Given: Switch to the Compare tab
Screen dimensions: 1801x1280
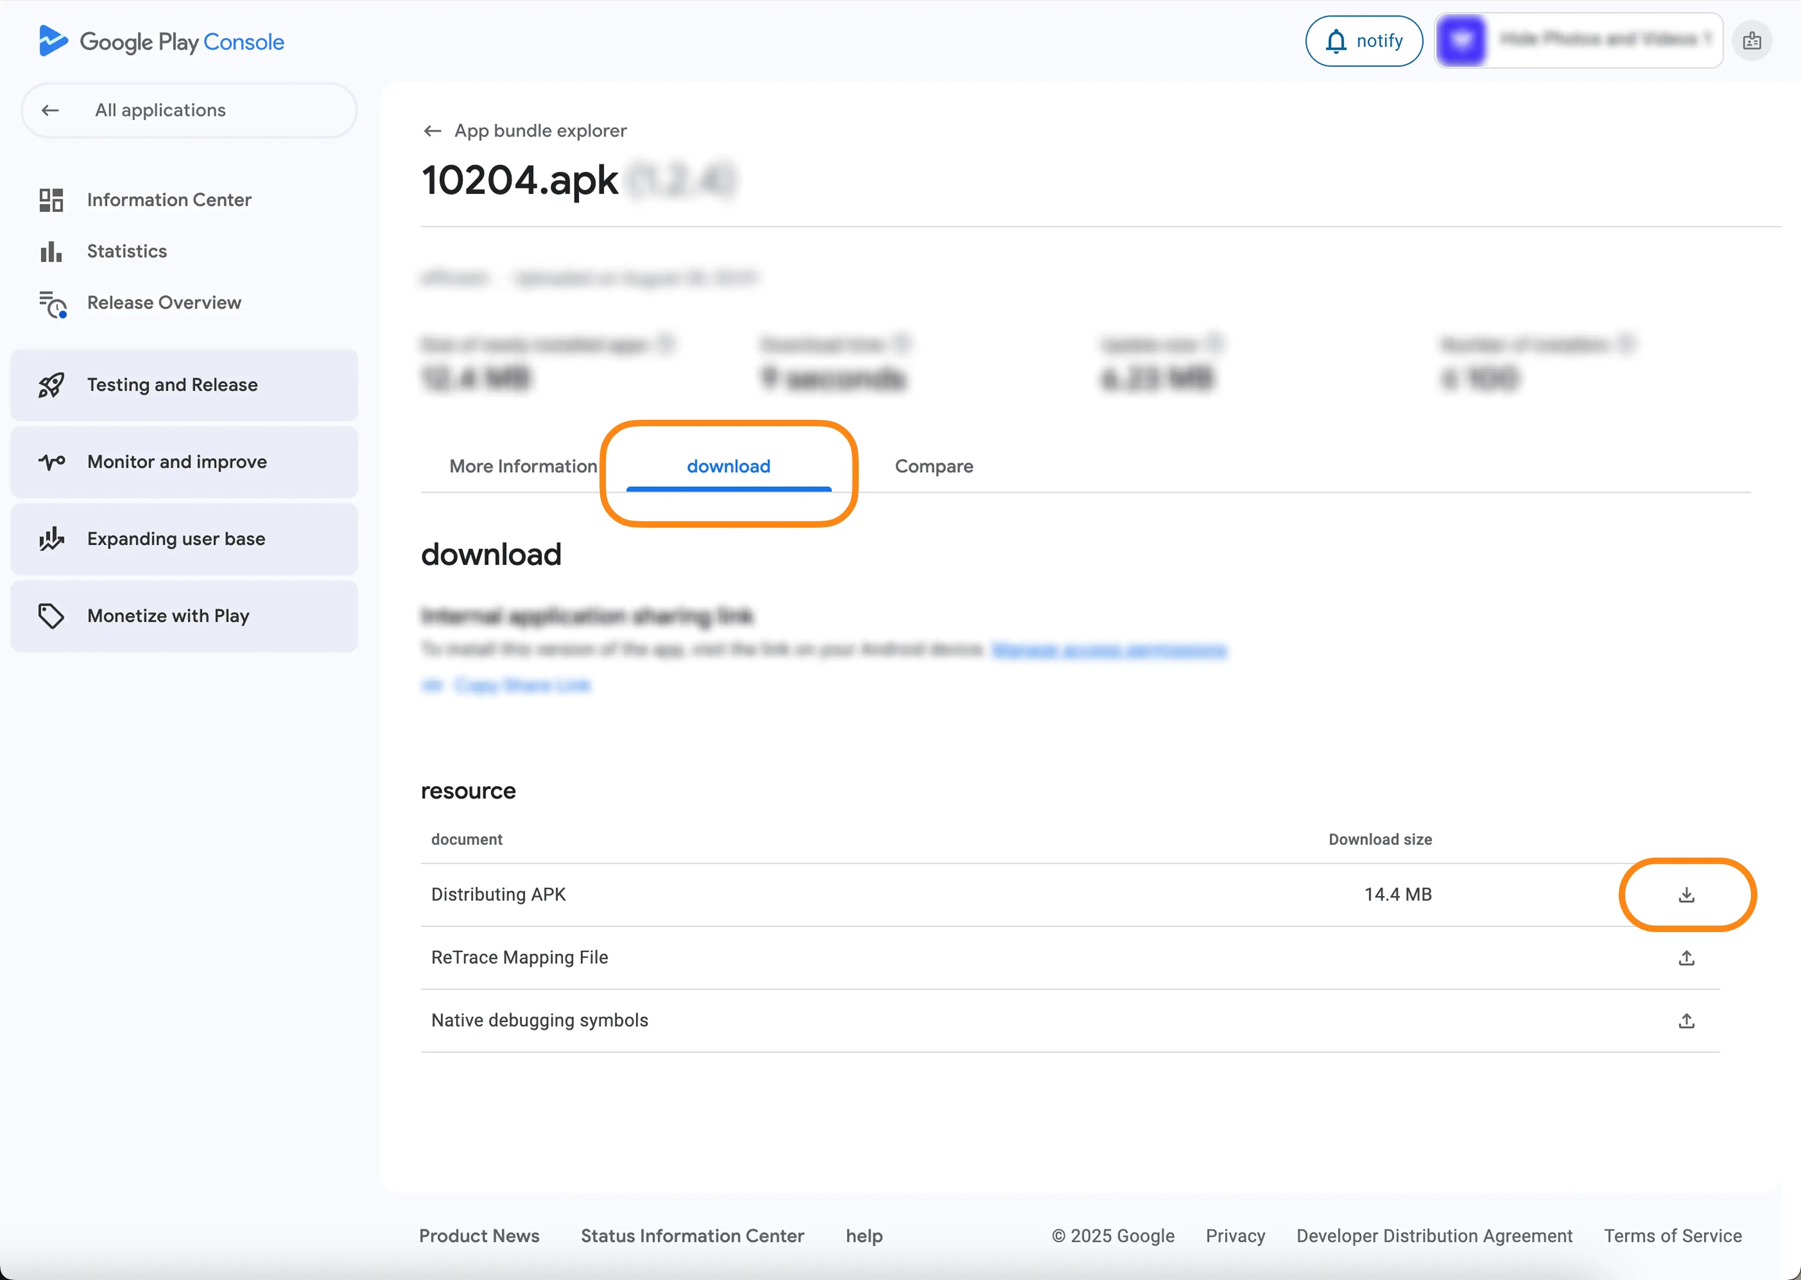Looking at the screenshot, I should pos(934,466).
